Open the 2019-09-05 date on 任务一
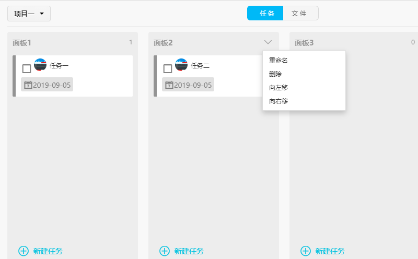The width and height of the screenshot is (418, 259). click(x=52, y=85)
